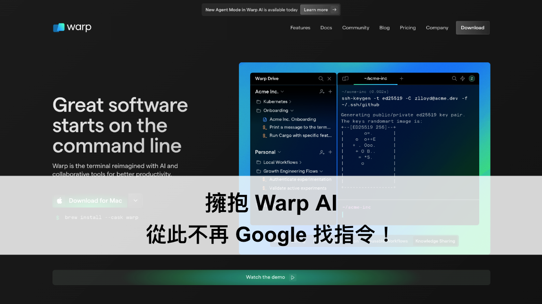Click the Warp logo

(72, 27)
